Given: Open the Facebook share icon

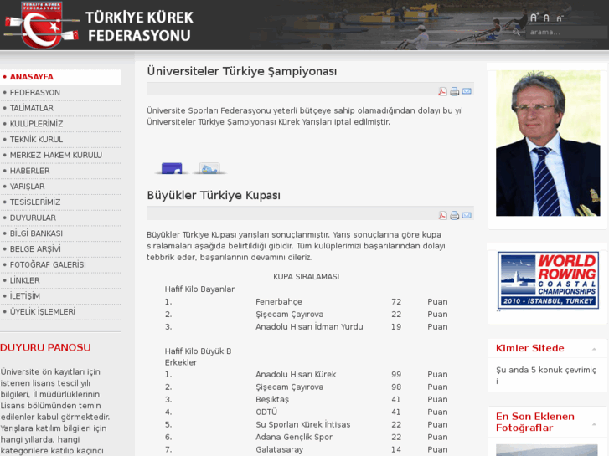Looking at the screenshot, I should [172, 168].
